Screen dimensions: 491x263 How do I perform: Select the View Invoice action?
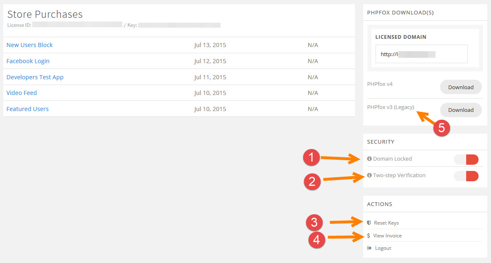pyautogui.click(x=387, y=236)
